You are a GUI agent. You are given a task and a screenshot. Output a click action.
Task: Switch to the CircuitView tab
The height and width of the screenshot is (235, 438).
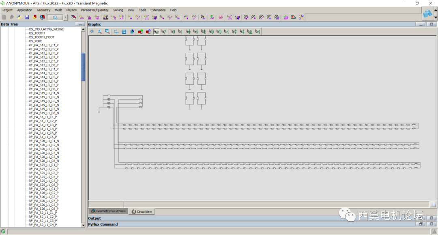point(142,211)
